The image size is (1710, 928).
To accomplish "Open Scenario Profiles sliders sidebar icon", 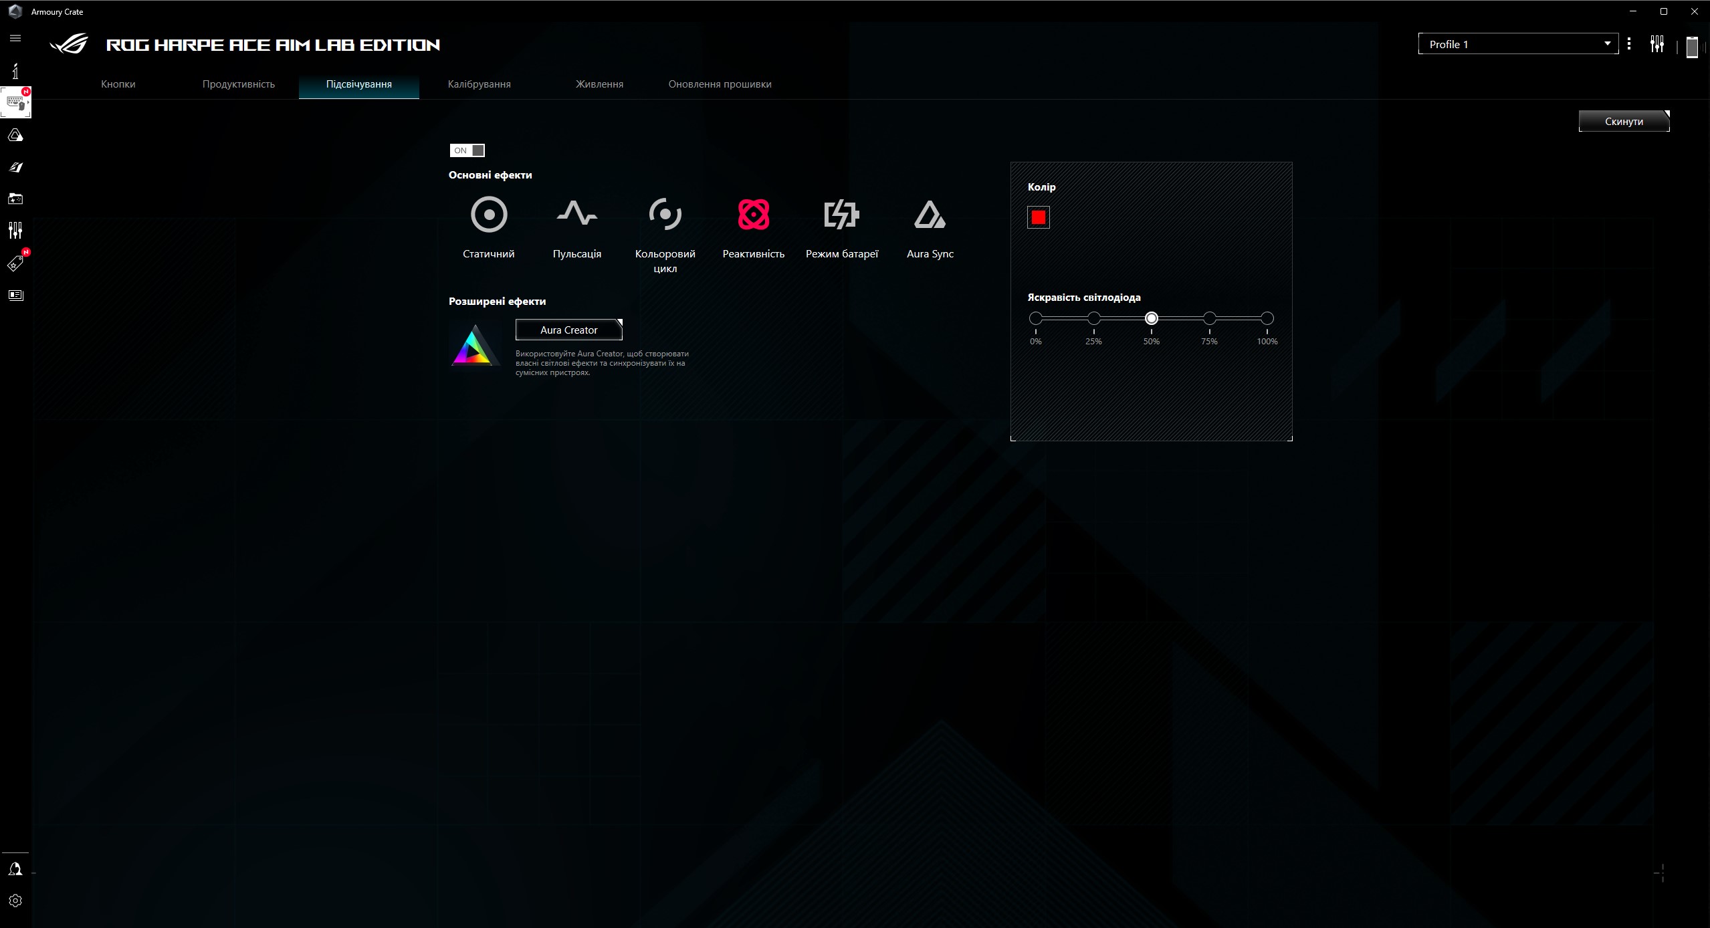I will 15,231.
